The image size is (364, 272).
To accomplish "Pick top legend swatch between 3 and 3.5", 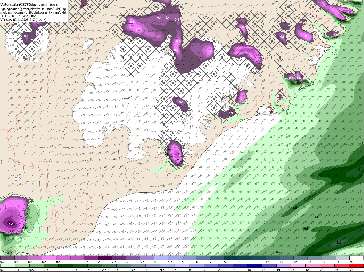I will (x=133, y=258).
